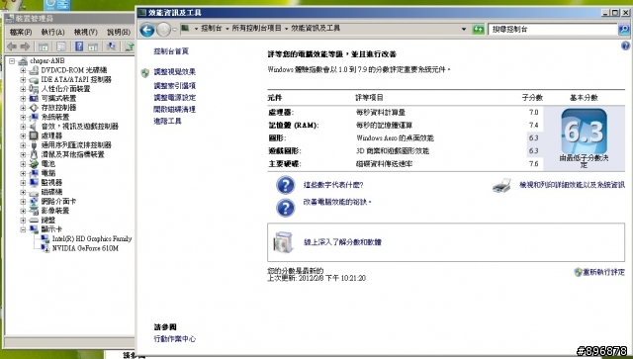The height and width of the screenshot is (359, 633).
Task: Click question icon beside 這些數字代表什麼
Action: coord(286,185)
